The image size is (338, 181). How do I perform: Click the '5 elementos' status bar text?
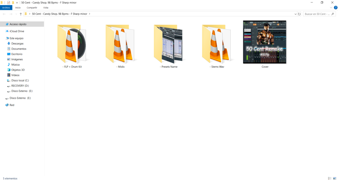pos(10,178)
